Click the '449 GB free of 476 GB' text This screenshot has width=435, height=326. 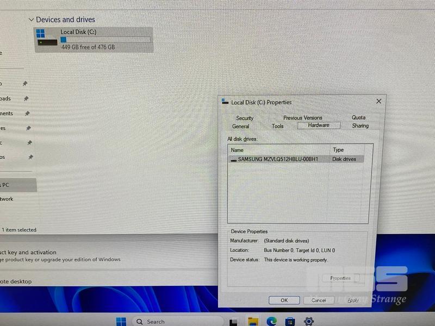(x=88, y=47)
